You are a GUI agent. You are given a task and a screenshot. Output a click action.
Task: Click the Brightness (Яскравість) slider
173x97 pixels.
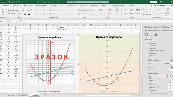click(x=162, y=90)
